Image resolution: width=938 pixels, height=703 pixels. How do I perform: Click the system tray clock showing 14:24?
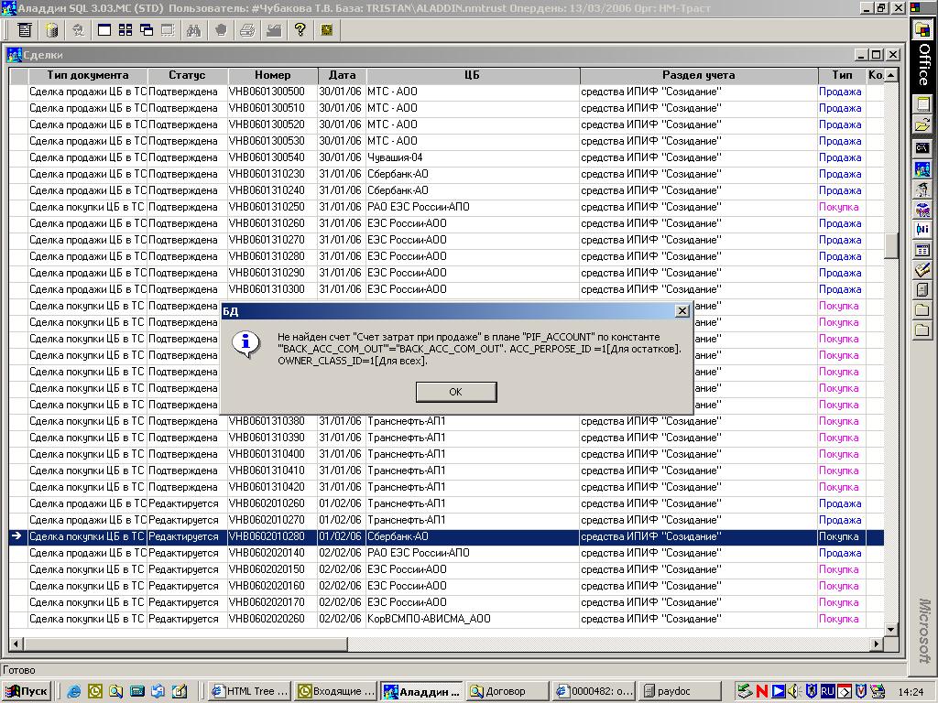click(x=911, y=692)
